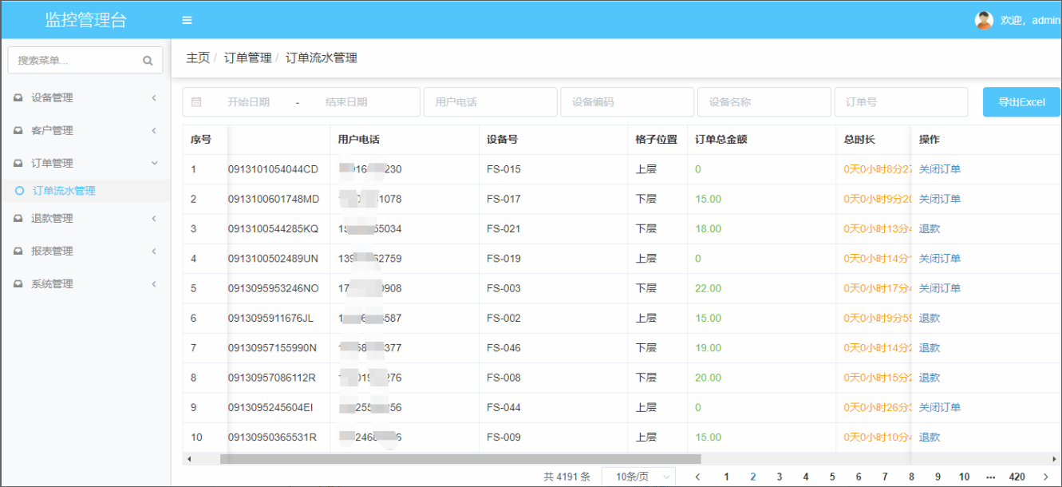Screen dimensions: 1062x487
Task: Focus the 设备编码 filter field
Action: pos(627,102)
